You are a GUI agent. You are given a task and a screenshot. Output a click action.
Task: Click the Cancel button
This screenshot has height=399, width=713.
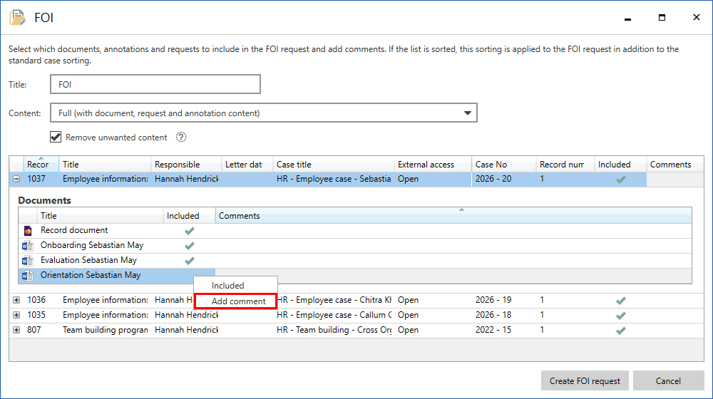(668, 381)
